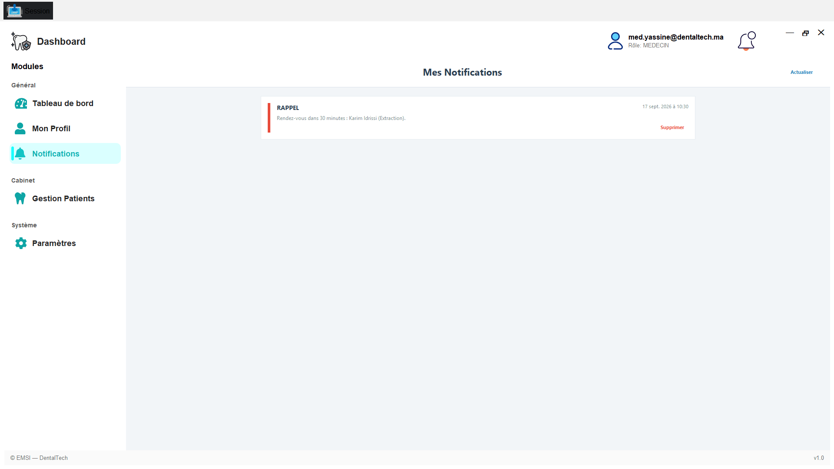Click the RAPPEL notification title
834x469 pixels.
[x=288, y=108]
